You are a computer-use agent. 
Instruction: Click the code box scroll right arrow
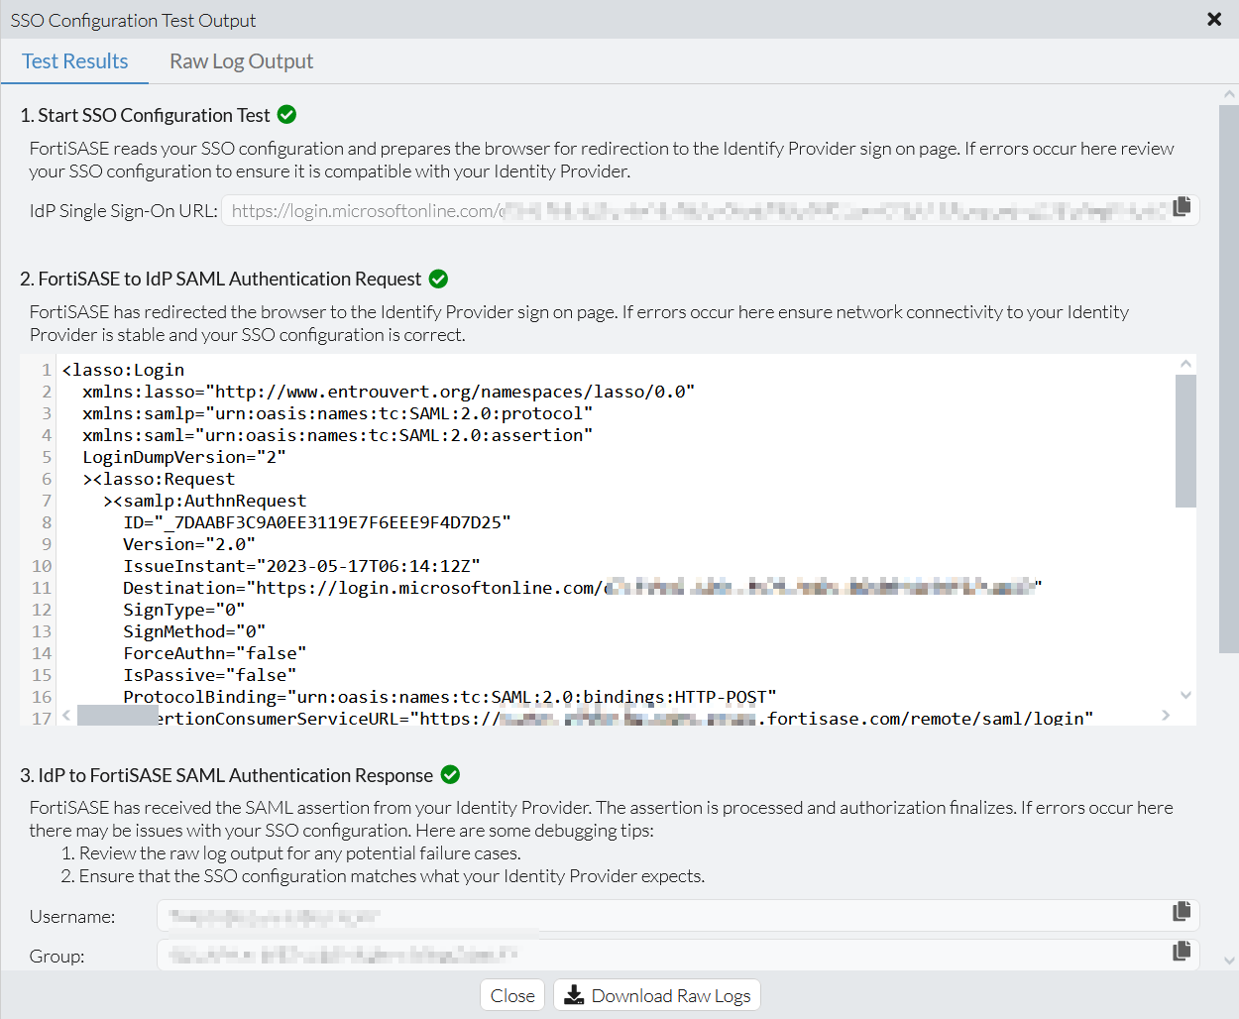pyautogui.click(x=1166, y=715)
